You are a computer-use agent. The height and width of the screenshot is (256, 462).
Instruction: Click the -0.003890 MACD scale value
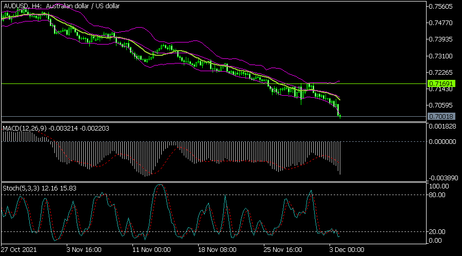click(x=442, y=177)
